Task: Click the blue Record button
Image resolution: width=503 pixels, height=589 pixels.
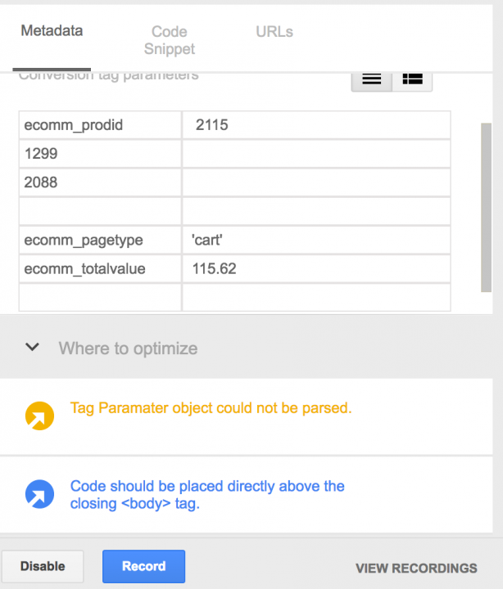Action: pos(143,566)
